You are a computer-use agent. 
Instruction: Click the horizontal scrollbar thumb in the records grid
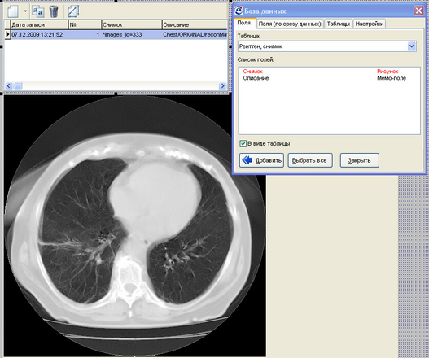18,86
